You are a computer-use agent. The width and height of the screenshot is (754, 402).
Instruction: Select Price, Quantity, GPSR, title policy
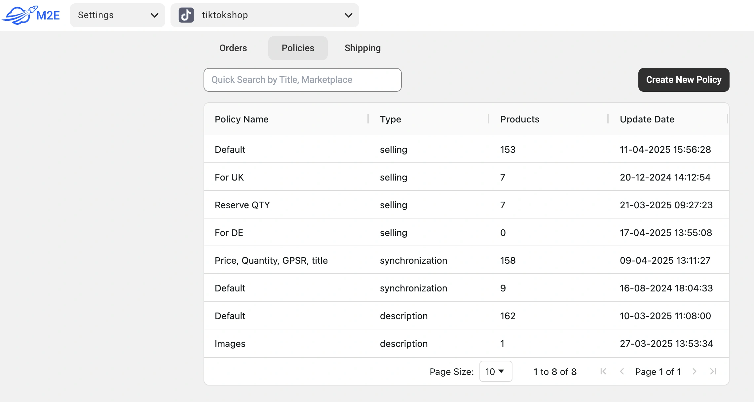tap(271, 260)
